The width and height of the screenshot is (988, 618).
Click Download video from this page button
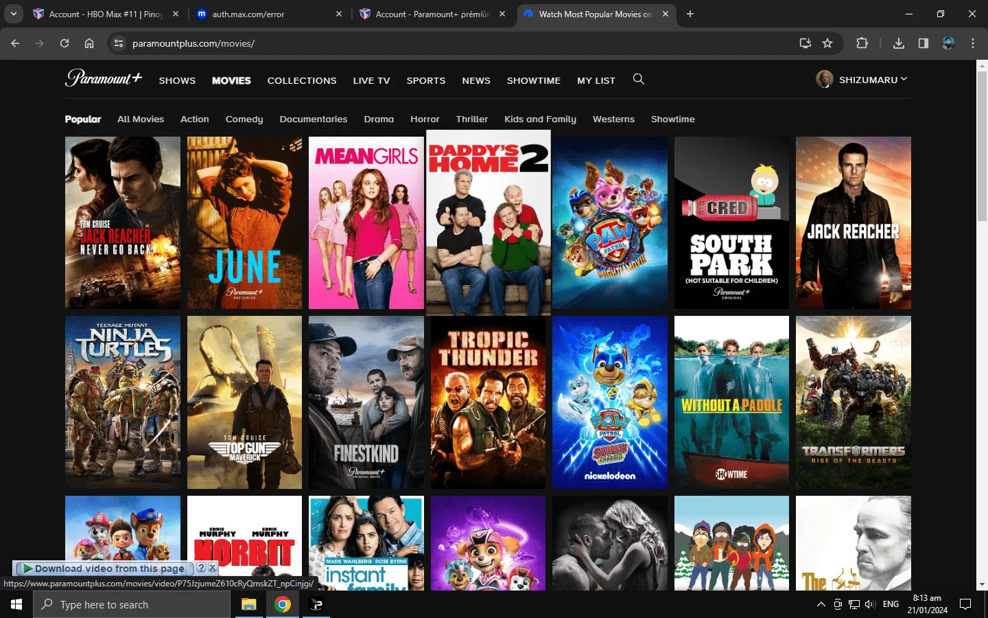click(104, 569)
